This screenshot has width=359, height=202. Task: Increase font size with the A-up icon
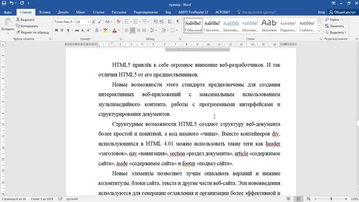(x=94, y=22)
